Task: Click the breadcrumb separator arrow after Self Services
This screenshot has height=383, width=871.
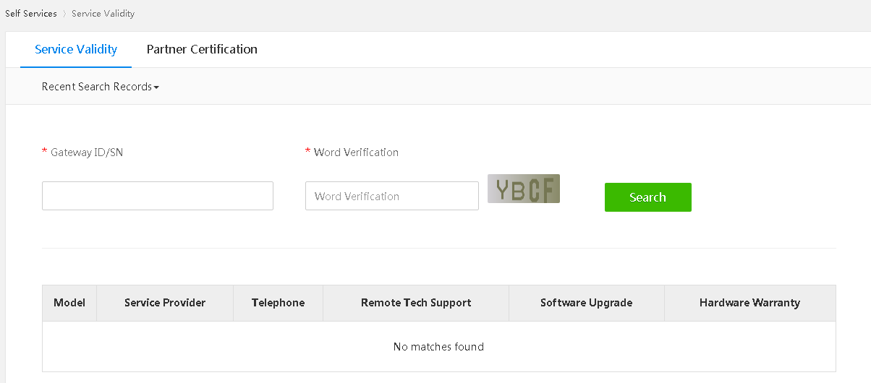Action: (64, 14)
